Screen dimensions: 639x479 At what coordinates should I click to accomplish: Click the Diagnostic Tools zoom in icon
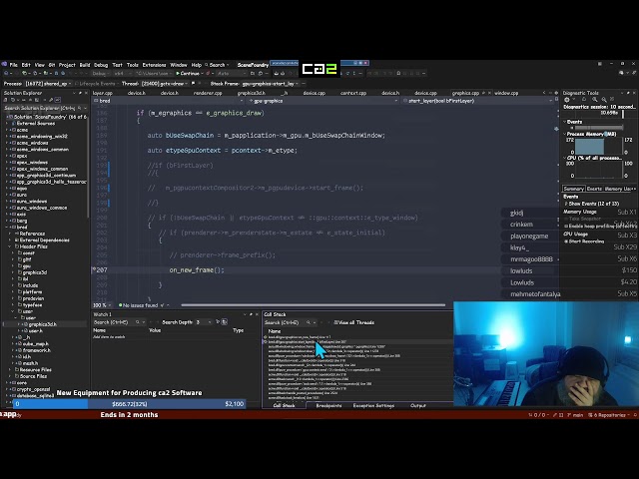click(x=595, y=100)
